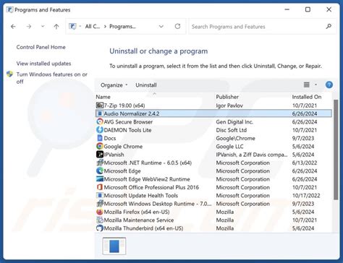Click the Gen Digital Inc. publisher cell
The width and height of the screenshot is (343, 263).
234,122
